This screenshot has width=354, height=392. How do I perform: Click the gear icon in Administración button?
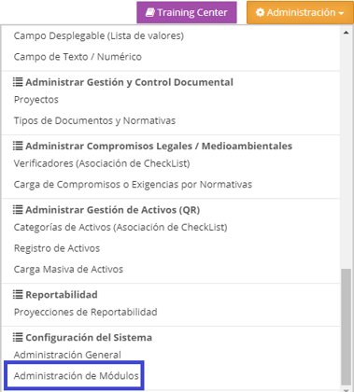pos(260,13)
